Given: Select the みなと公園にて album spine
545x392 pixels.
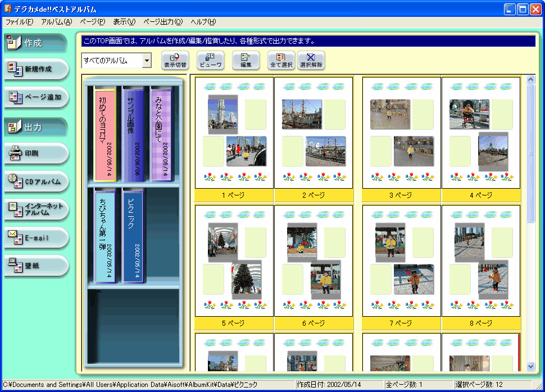Looking at the screenshot, I should 162,134.
